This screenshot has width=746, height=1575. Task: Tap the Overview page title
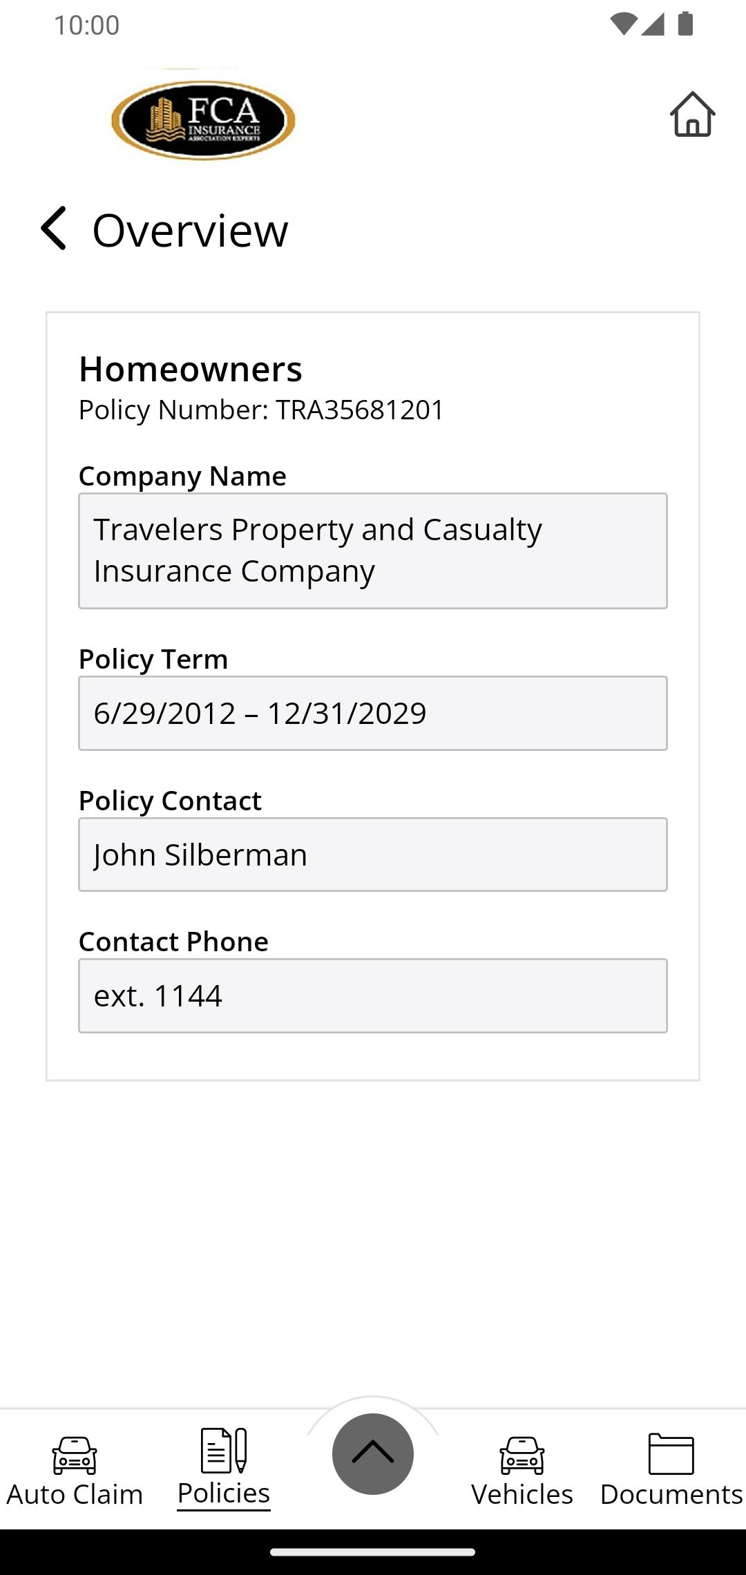click(190, 229)
